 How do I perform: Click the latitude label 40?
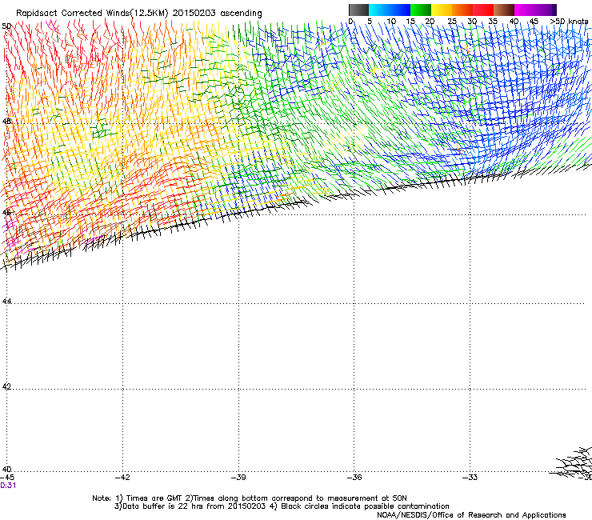point(6,469)
